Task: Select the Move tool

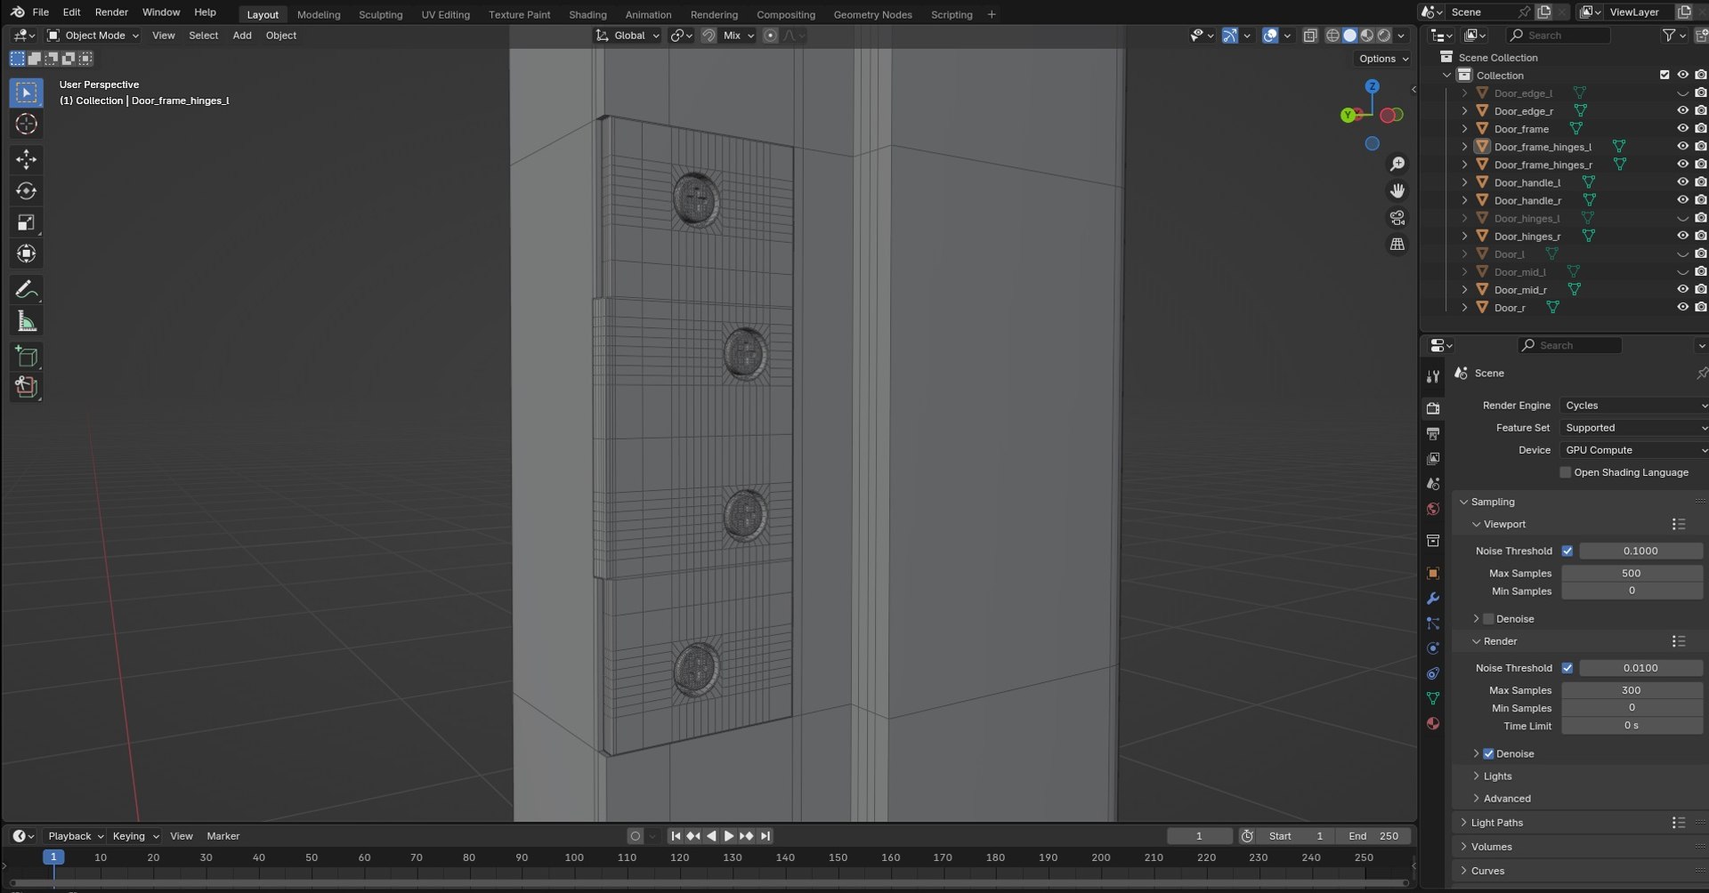Action: (26, 159)
